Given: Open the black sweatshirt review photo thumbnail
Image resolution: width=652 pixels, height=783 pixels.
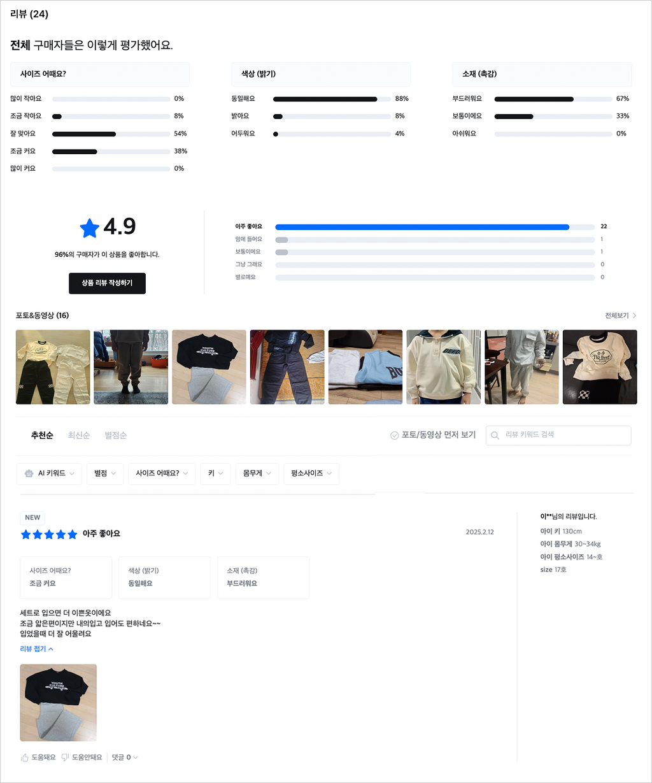Looking at the screenshot, I should tap(59, 703).
